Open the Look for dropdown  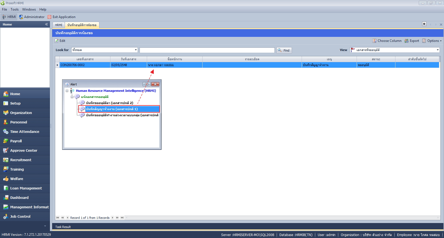point(136,50)
